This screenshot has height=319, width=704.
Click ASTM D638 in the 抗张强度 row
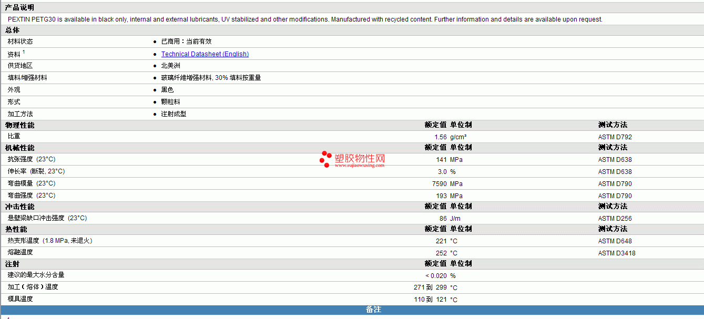[x=615, y=160]
